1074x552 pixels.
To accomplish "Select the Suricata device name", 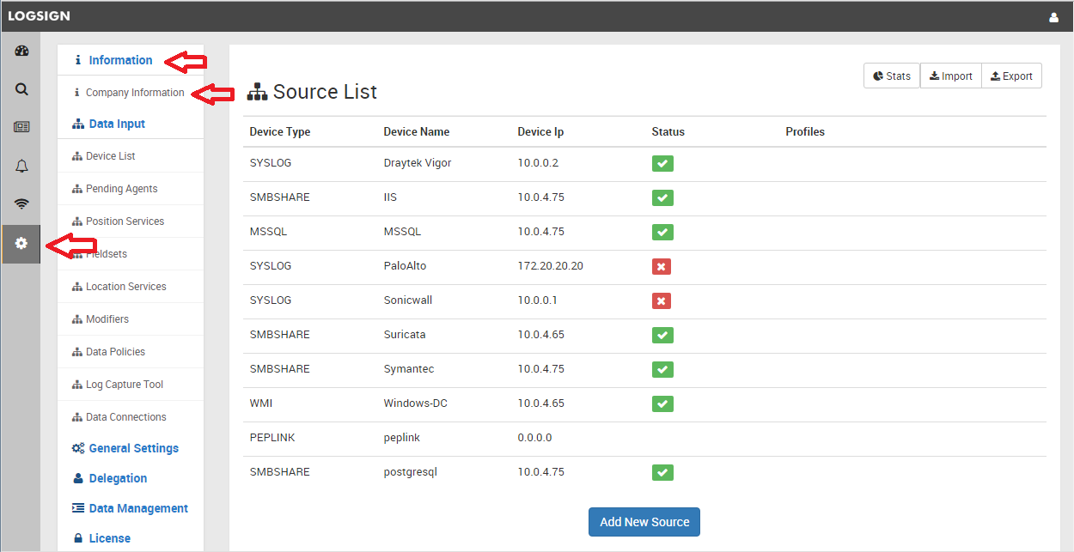I will (x=405, y=335).
